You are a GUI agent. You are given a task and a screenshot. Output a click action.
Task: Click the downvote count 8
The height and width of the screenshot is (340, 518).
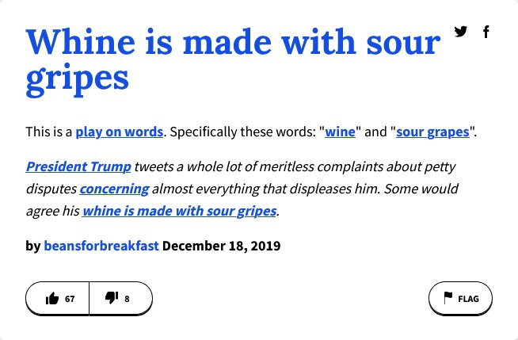pyautogui.click(x=127, y=299)
